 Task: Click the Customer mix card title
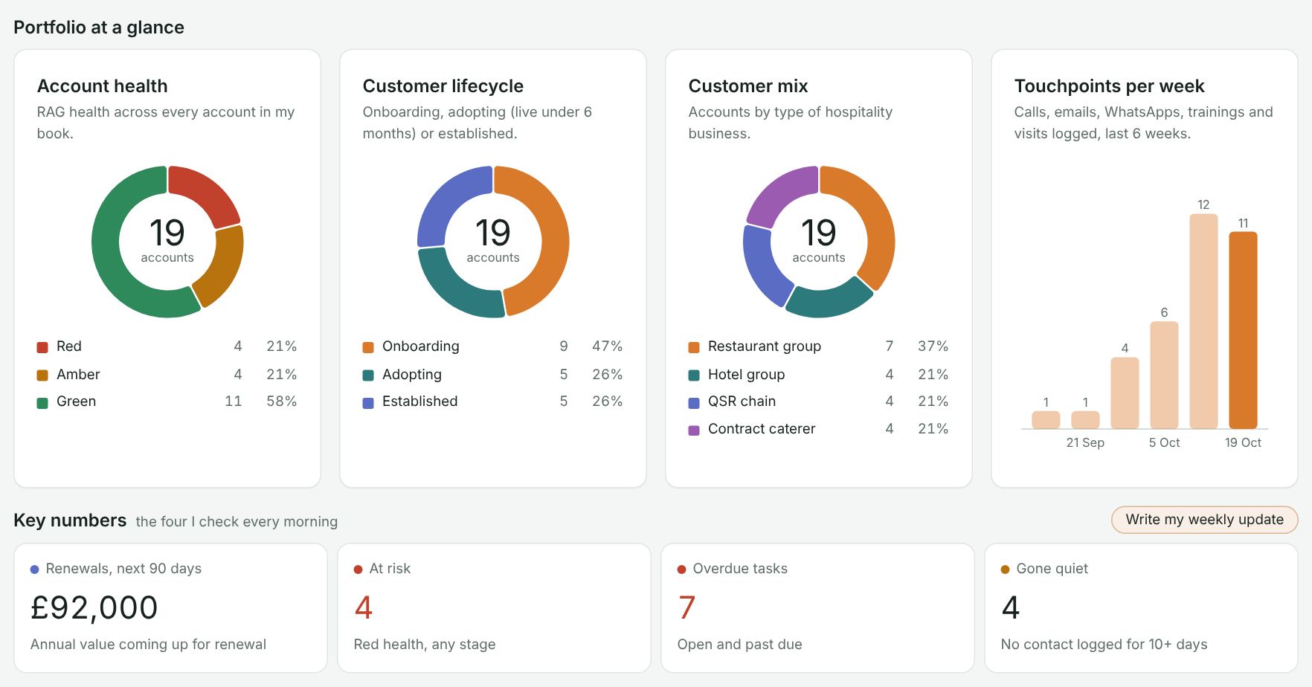point(748,86)
